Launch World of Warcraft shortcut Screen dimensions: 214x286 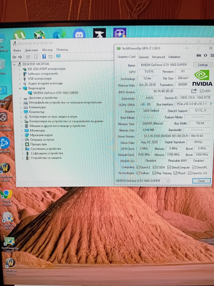pyautogui.click(x=11, y=266)
